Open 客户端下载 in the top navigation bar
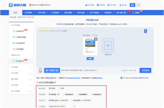 tap(122, 13)
